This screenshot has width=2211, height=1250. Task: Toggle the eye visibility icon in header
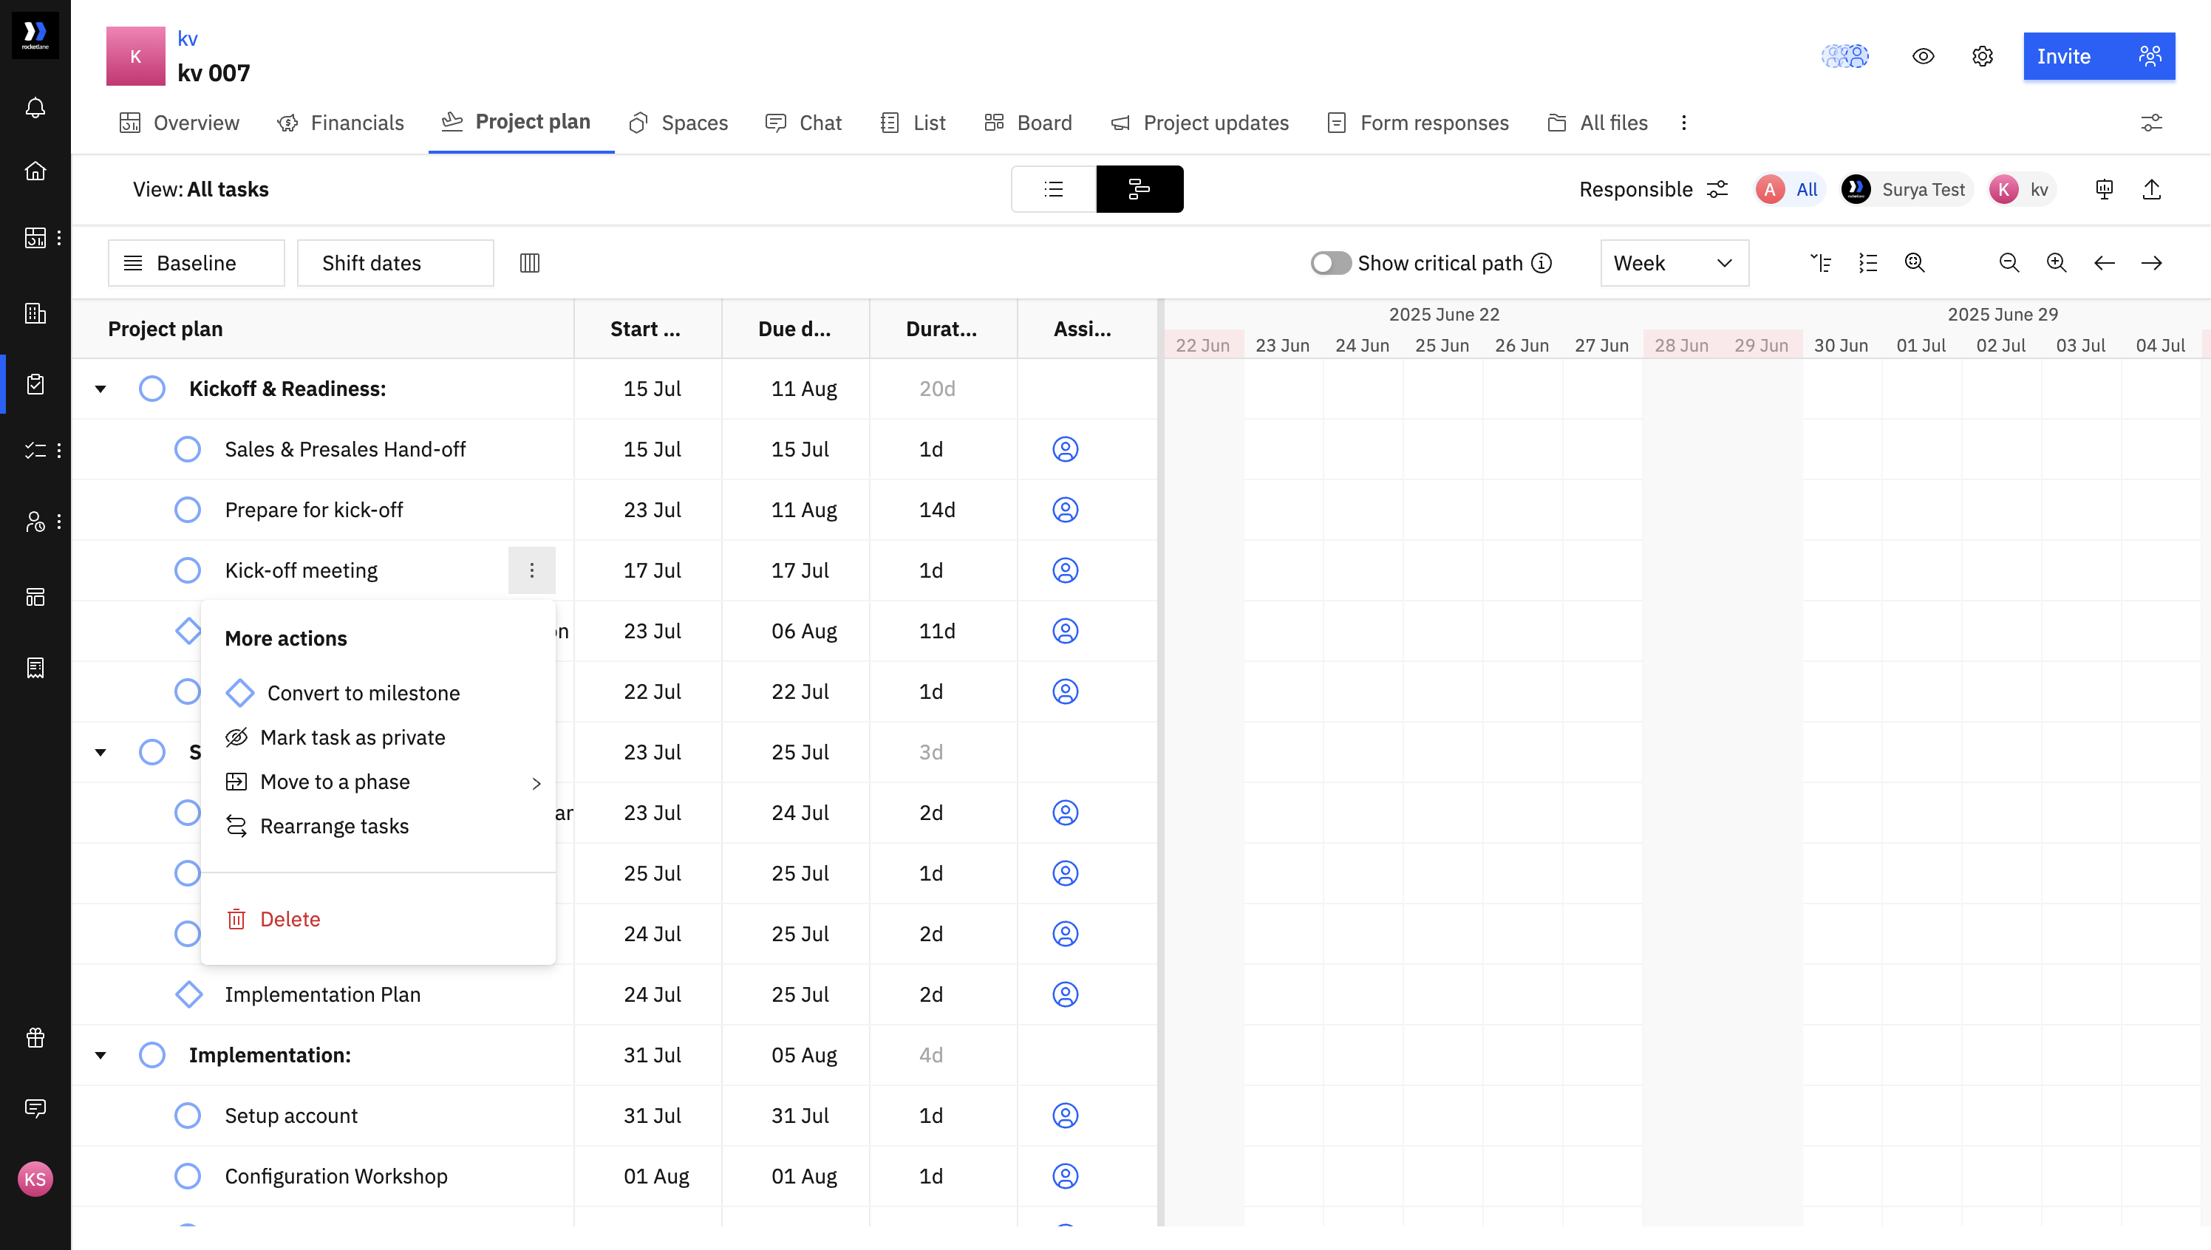click(x=1923, y=57)
